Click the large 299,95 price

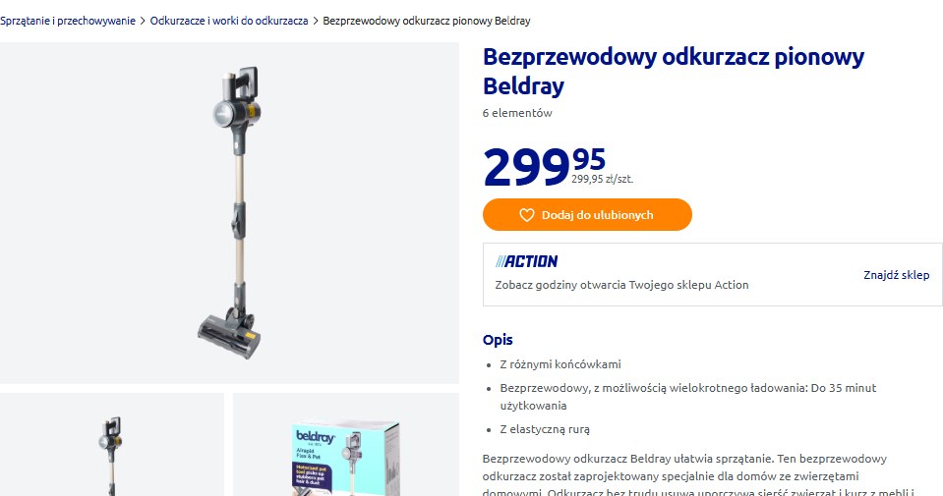545,166
